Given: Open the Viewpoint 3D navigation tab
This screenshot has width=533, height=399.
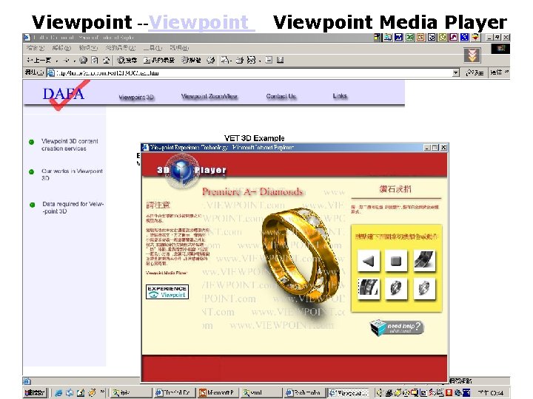Looking at the screenshot, I should [x=136, y=98].
